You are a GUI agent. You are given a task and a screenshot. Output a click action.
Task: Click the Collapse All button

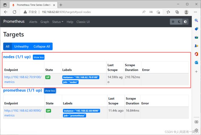click(42, 46)
